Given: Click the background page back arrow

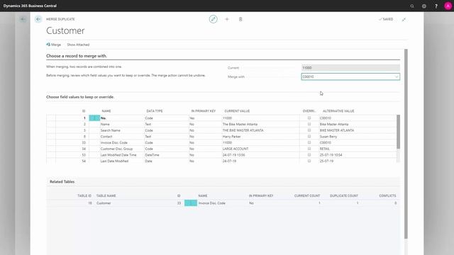Looking at the screenshot, I should point(23,19).
